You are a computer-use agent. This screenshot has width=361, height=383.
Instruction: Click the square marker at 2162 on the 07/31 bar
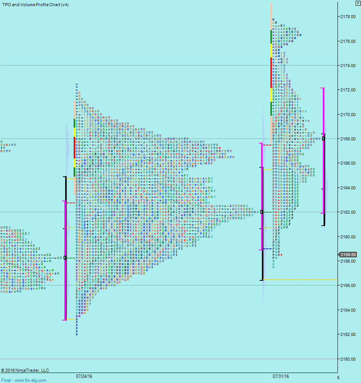pyautogui.click(x=262, y=212)
